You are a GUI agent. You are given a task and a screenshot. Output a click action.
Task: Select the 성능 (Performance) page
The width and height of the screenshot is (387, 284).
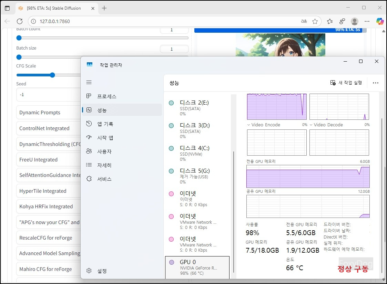[x=122, y=110]
